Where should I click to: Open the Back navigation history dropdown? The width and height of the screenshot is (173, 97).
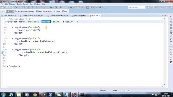[163, 7]
